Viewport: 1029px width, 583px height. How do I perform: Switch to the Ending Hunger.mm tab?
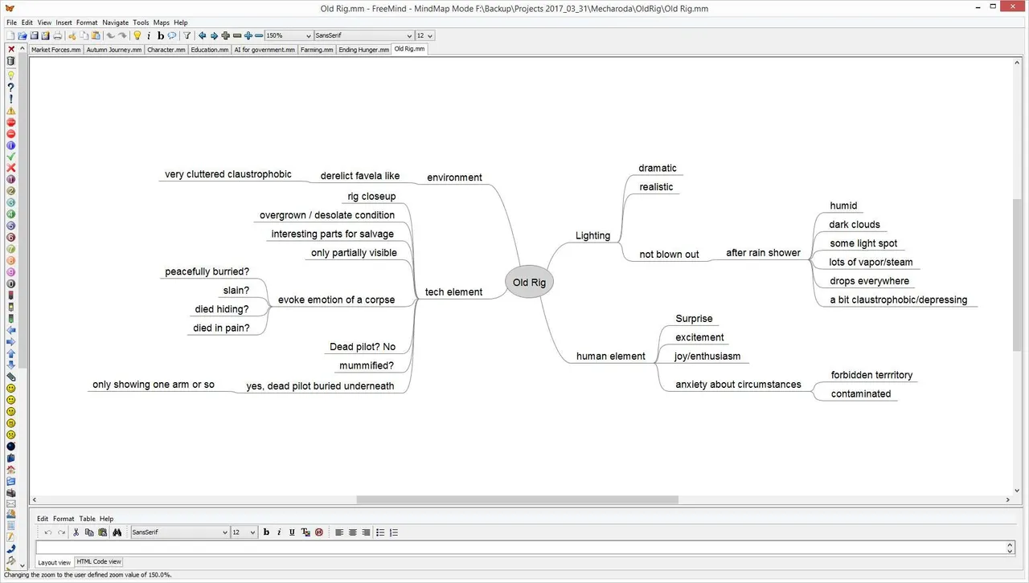[363, 50]
